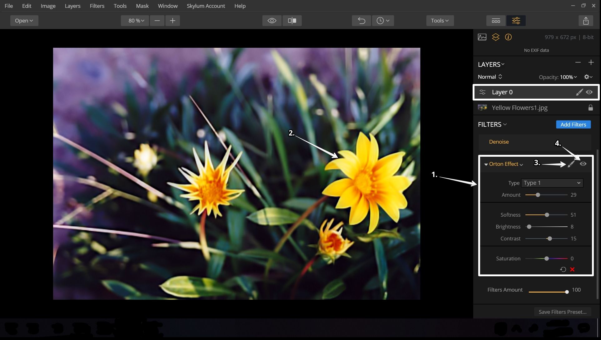Click the adjustment sliders icon on Layer 0
The width and height of the screenshot is (601, 340).
point(482,92)
